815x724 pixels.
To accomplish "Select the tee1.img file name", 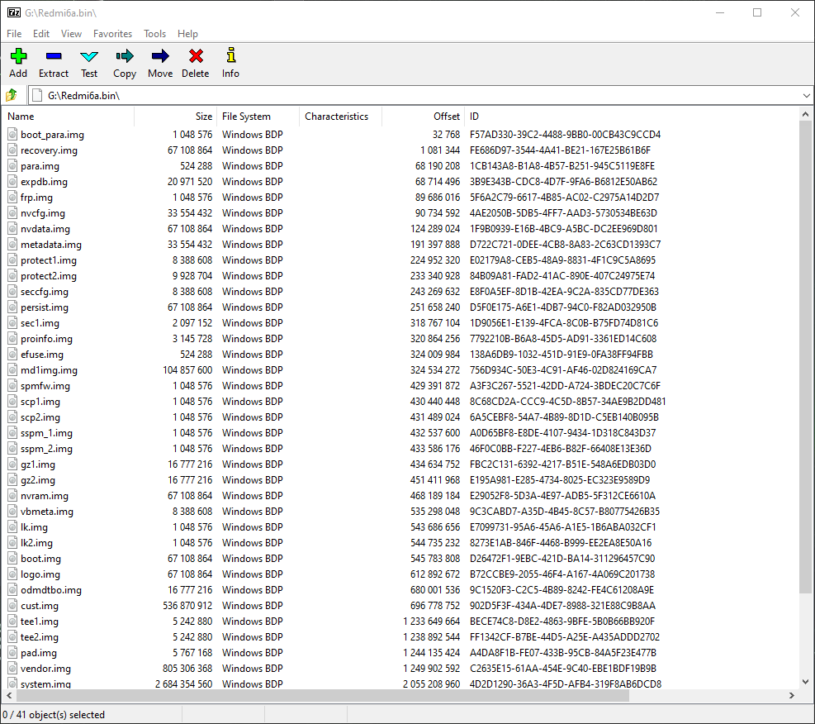I will click(x=40, y=621).
